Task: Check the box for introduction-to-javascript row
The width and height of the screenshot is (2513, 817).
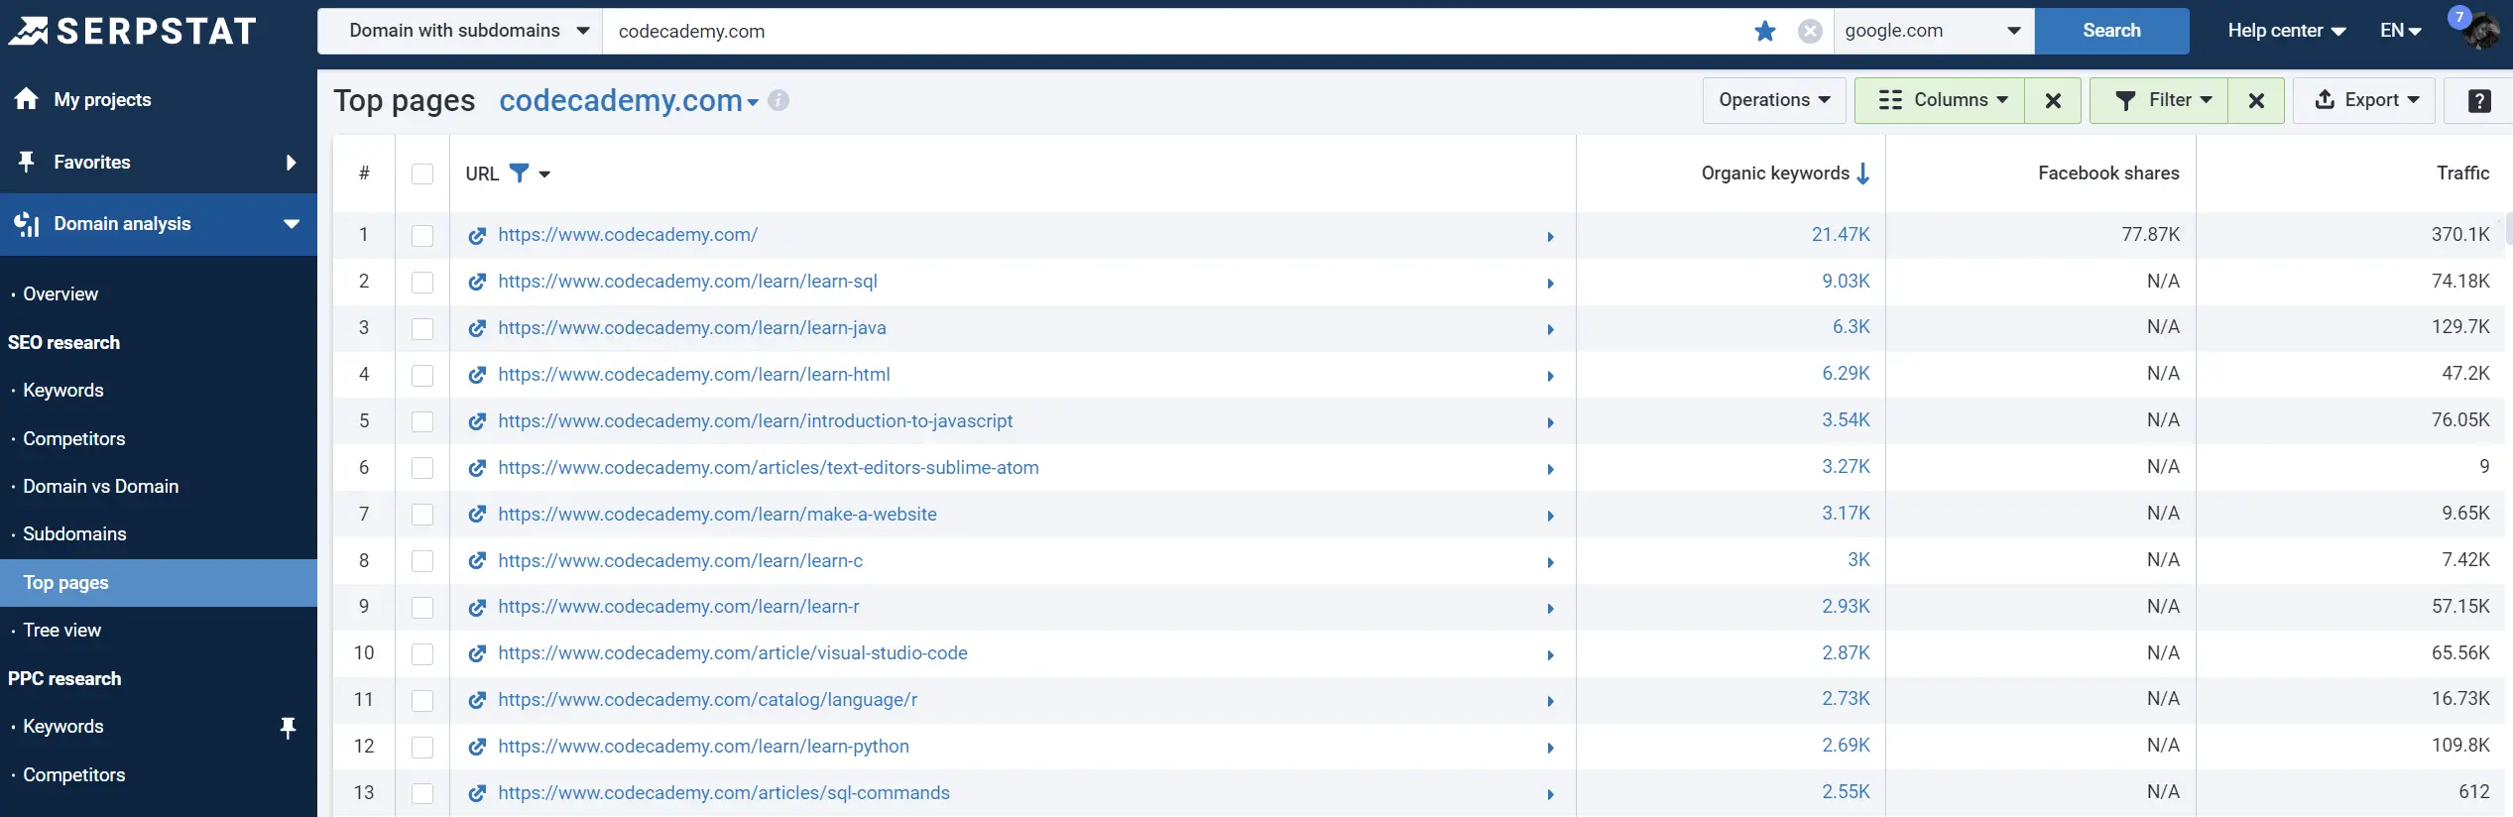Action: 422,422
